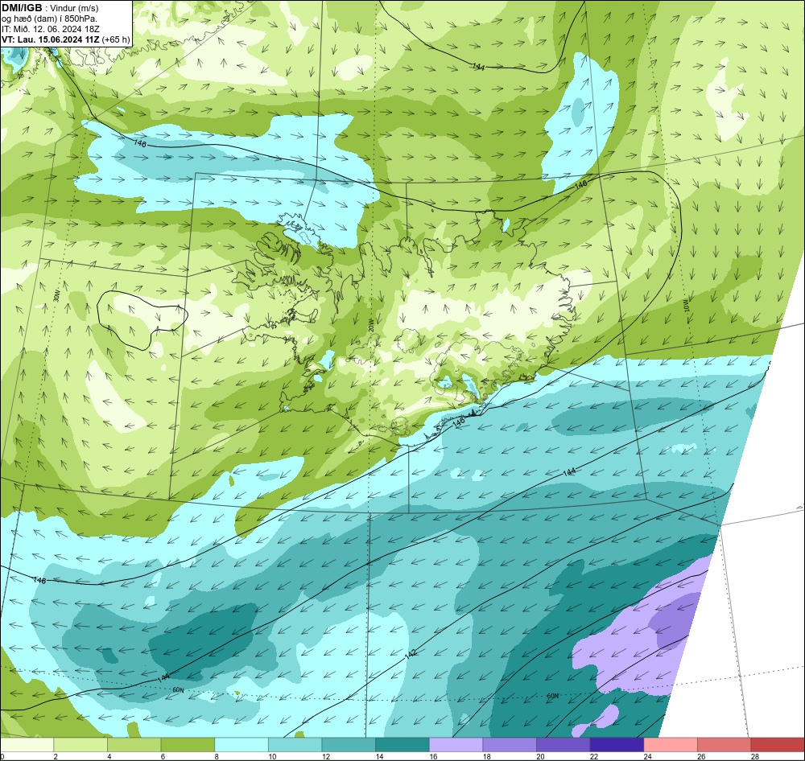Click the legend tick label '22'
The width and height of the screenshot is (805, 761).
594,756
